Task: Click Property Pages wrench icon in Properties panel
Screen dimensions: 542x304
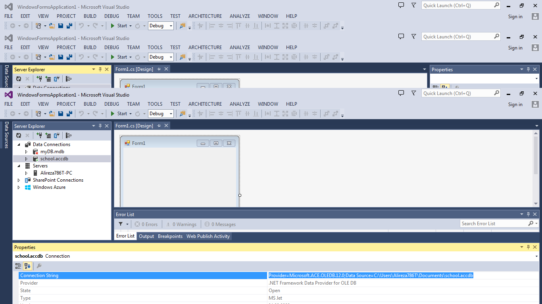Action: point(39,266)
